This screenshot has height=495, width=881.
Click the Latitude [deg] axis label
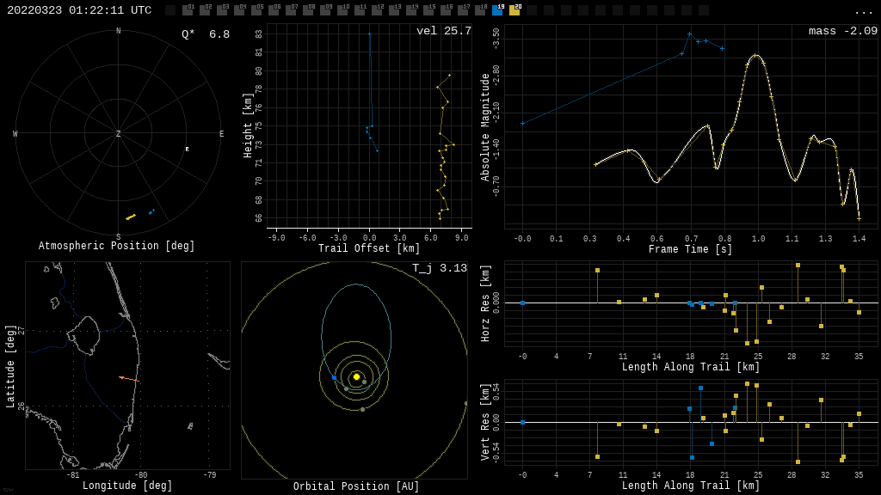tap(10, 366)
